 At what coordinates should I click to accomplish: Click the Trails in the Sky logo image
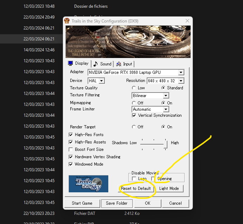[88, 184]
